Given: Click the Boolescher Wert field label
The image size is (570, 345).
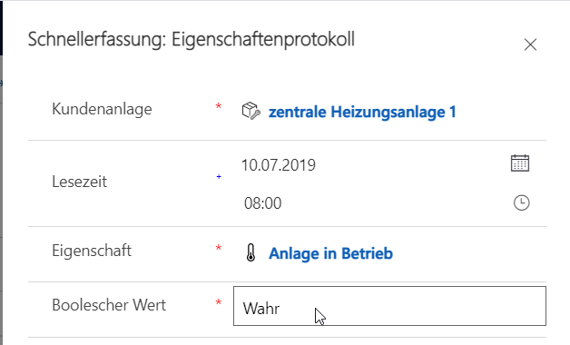Looking at the screenshot, I should 109,305.
